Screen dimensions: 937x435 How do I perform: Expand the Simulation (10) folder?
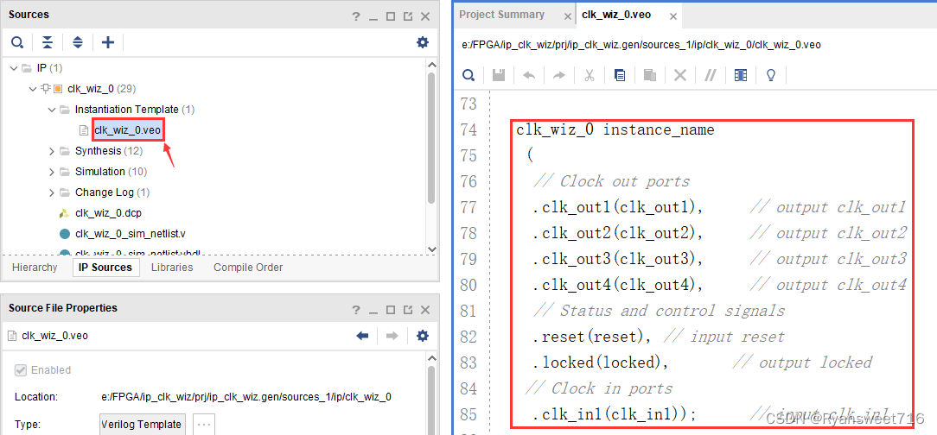tap(52, 172)
